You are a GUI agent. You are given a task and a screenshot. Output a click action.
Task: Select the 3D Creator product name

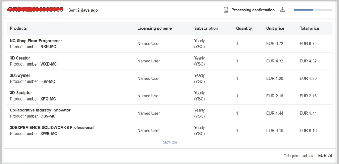(x=20, y=58)
